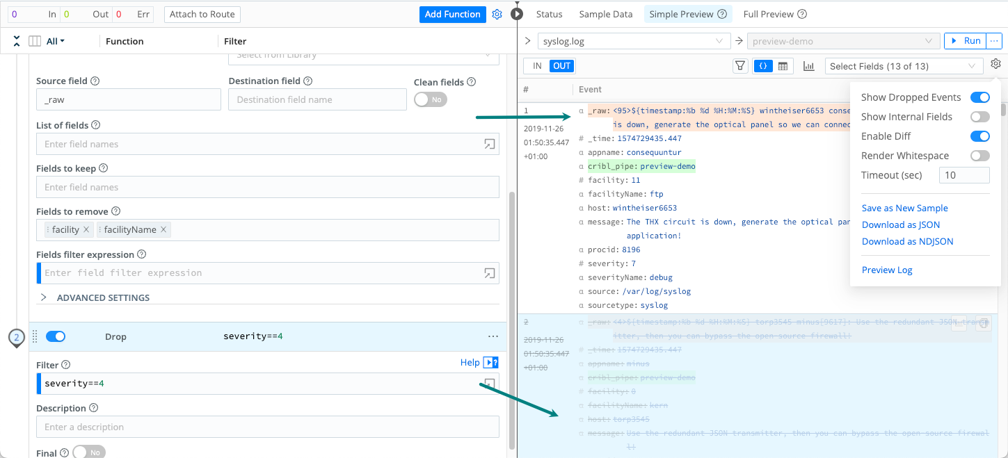Open pipeline settings gear next to Add Function

[x=497, y=14]
